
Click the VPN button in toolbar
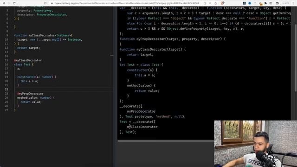[x=286, y=3]
